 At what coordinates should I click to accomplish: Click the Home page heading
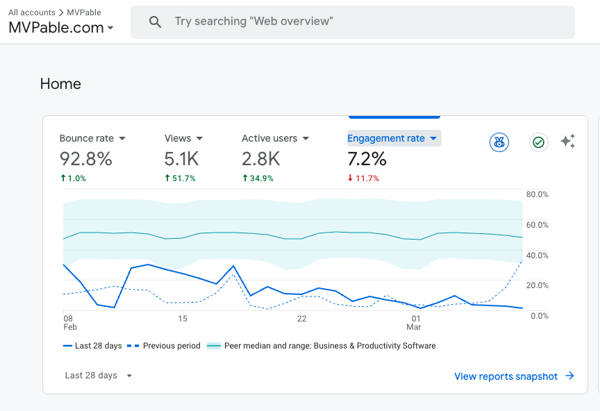pos(60,84)
